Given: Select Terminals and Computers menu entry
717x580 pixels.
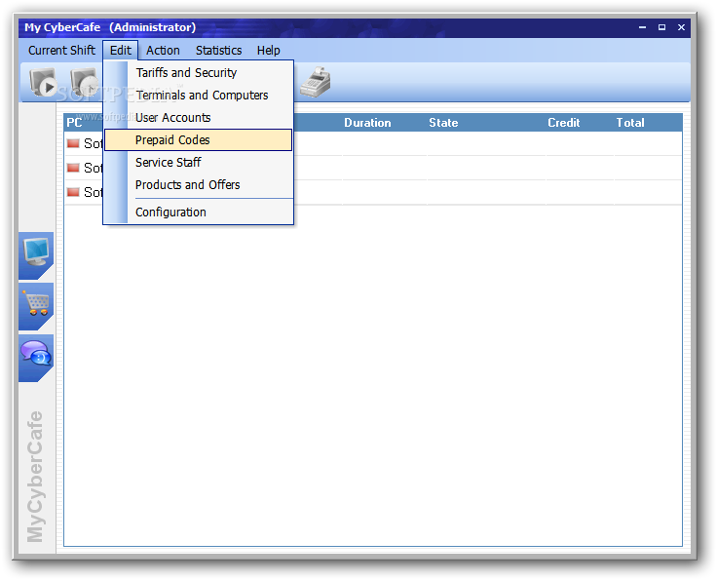Looking at the screenshot, I should (x=199, y=96).
